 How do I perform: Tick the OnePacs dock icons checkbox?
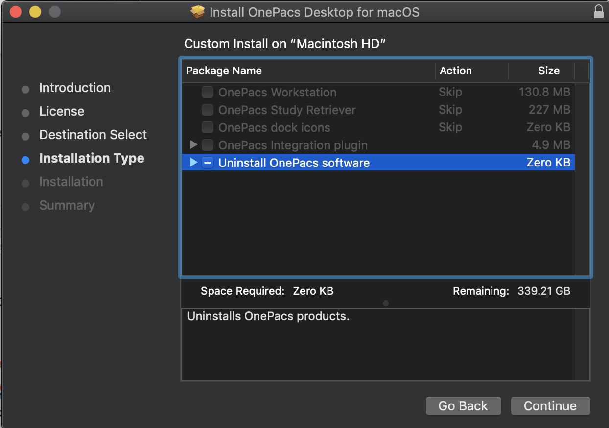pyautogui.click(x=208, y=127)
